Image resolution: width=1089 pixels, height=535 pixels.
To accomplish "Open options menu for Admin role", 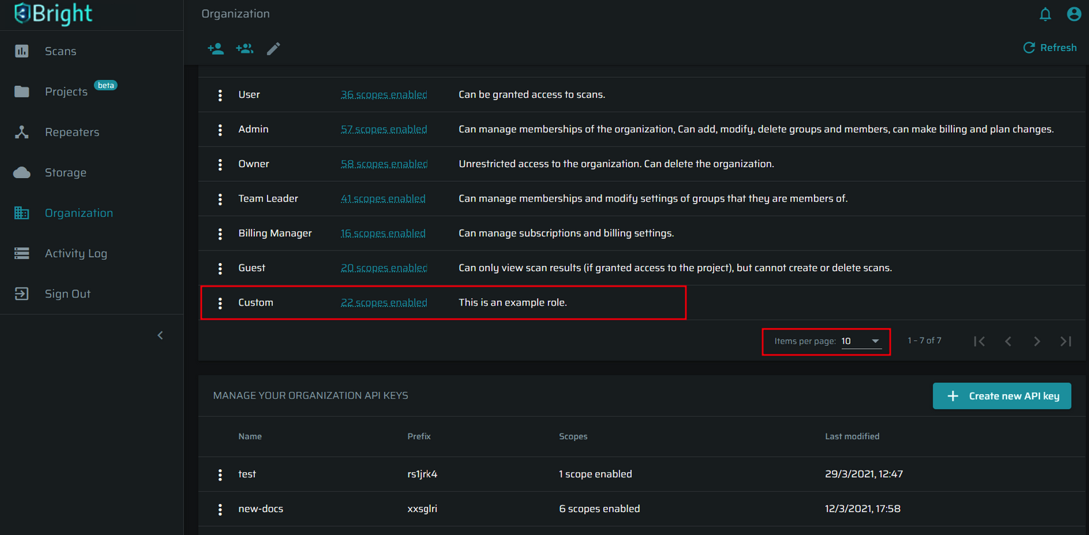I will (x=220, y=130).
